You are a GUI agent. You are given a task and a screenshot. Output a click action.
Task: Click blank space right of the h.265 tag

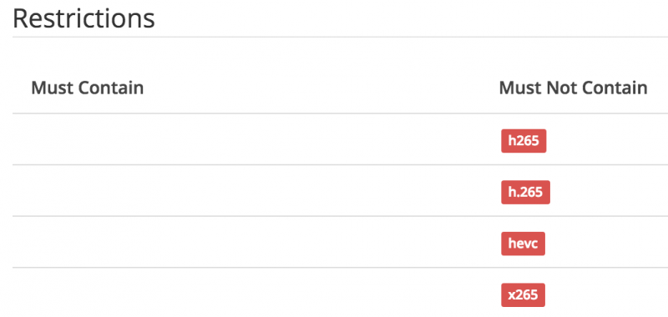(x=610, y=193)
